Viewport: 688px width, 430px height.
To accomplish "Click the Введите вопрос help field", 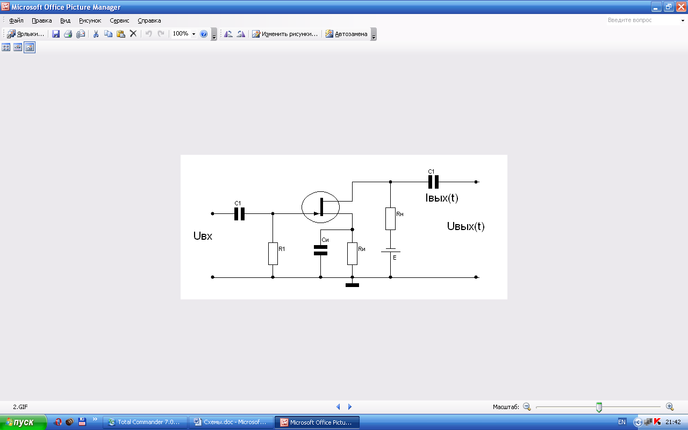I will pyautogui.click(x=642, y=20).
